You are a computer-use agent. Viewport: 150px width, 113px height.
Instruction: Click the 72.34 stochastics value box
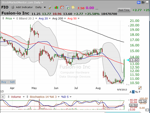143,101
